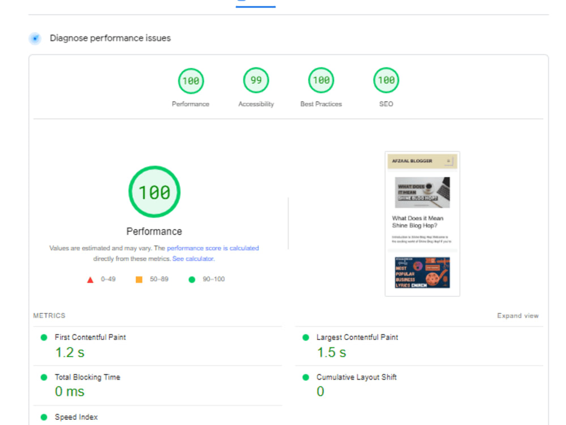Click the green dot beside Speed Index
This screenshot has height=425, width=566.
tap(44, 417)
